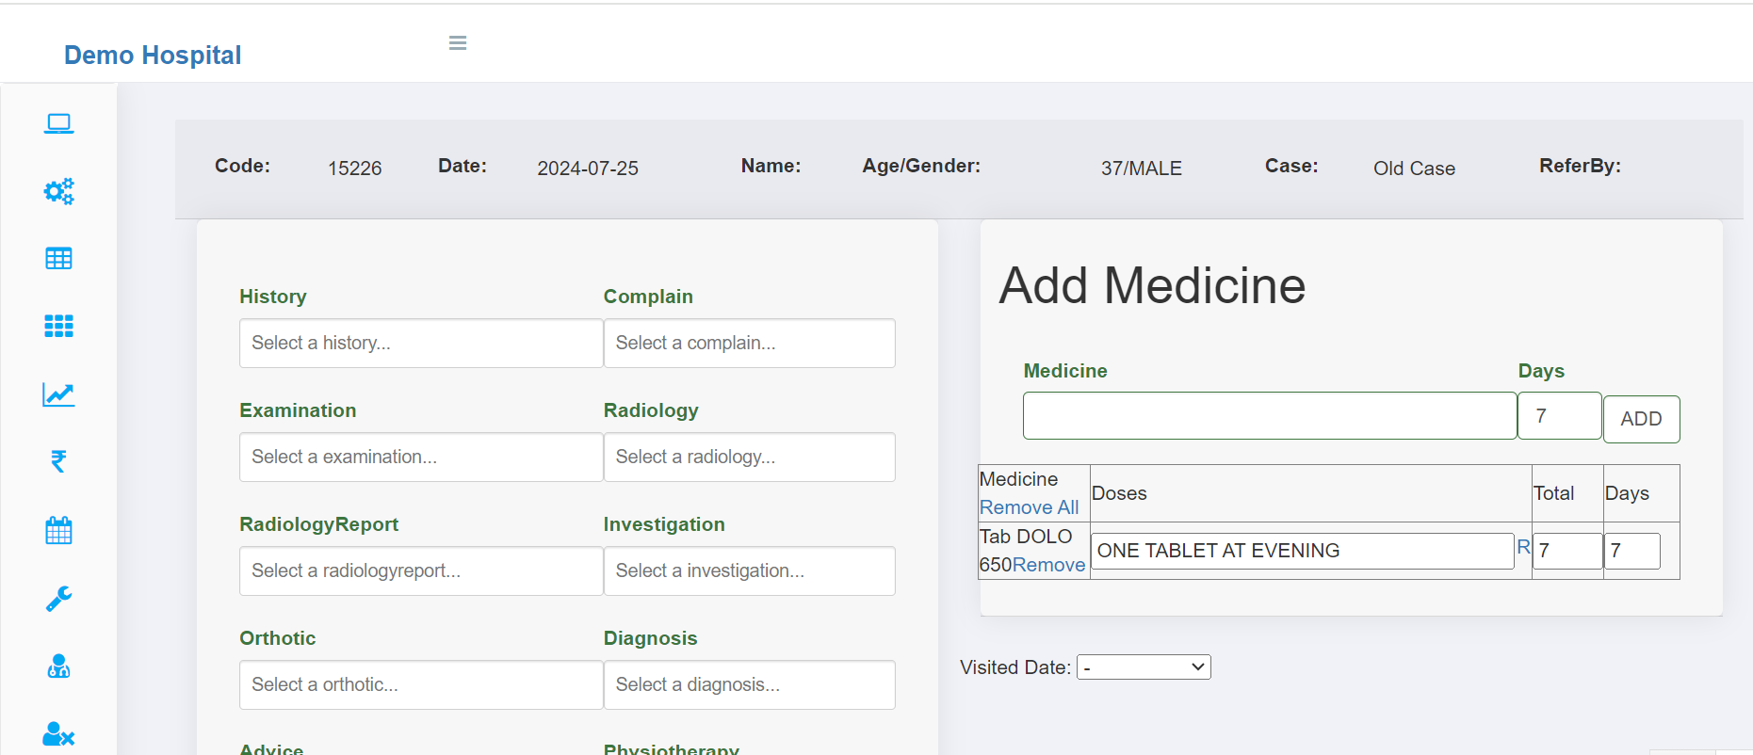This screenshot has height=755, width=1753.
Task: Open the settings gears sidebar icon
Action: pyautogui.click(x=58, y=191)
